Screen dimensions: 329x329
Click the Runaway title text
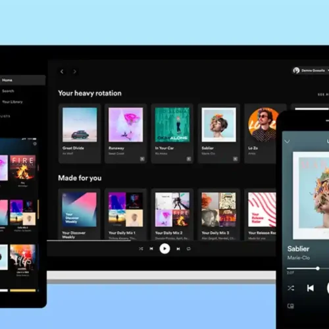116,148
